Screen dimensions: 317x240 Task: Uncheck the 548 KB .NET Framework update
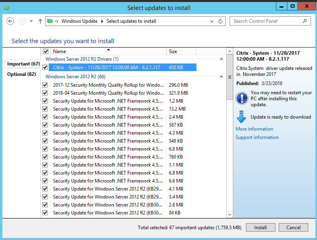coord(45,141)
